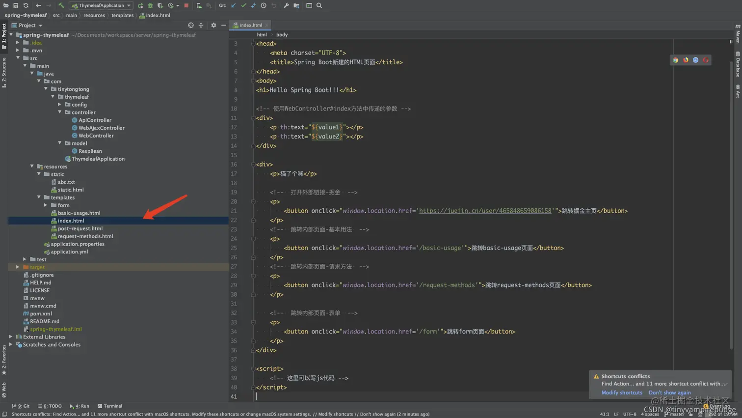742x418 pixels.
Task: Run ThymeleafApplication with the green run icon
Action: (x=140, y=5)
